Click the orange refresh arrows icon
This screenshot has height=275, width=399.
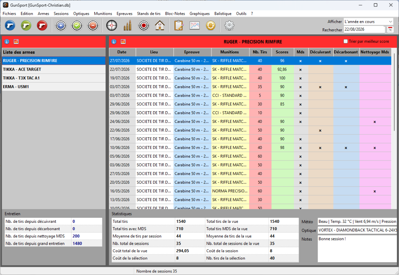tap(211, 25)
